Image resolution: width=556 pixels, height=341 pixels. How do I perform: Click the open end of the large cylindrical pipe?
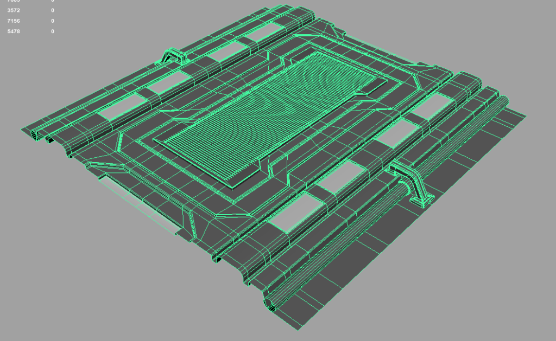click(x=269, y=305)
